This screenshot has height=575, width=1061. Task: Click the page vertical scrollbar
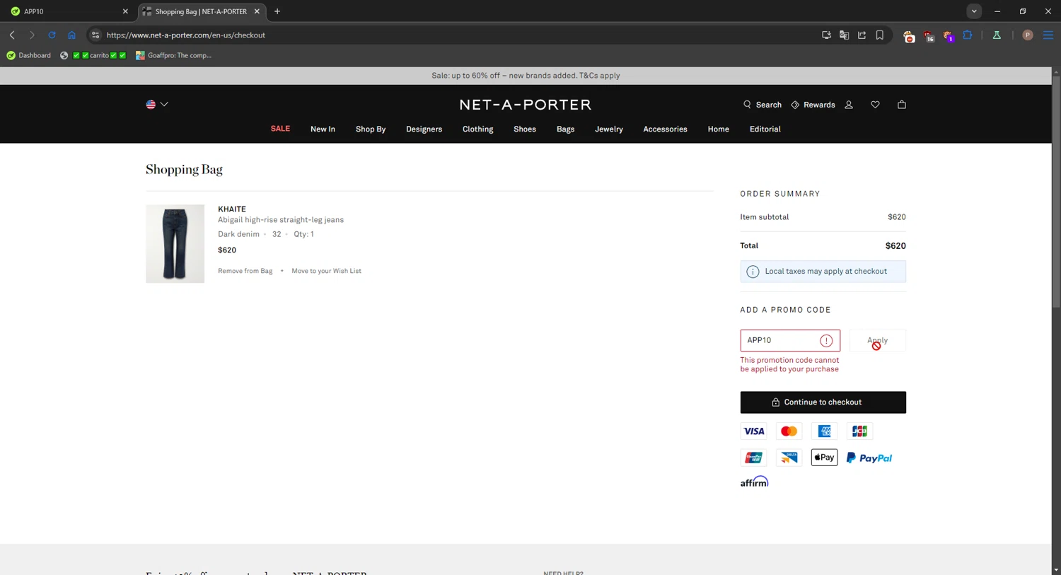click(1056, 191)
